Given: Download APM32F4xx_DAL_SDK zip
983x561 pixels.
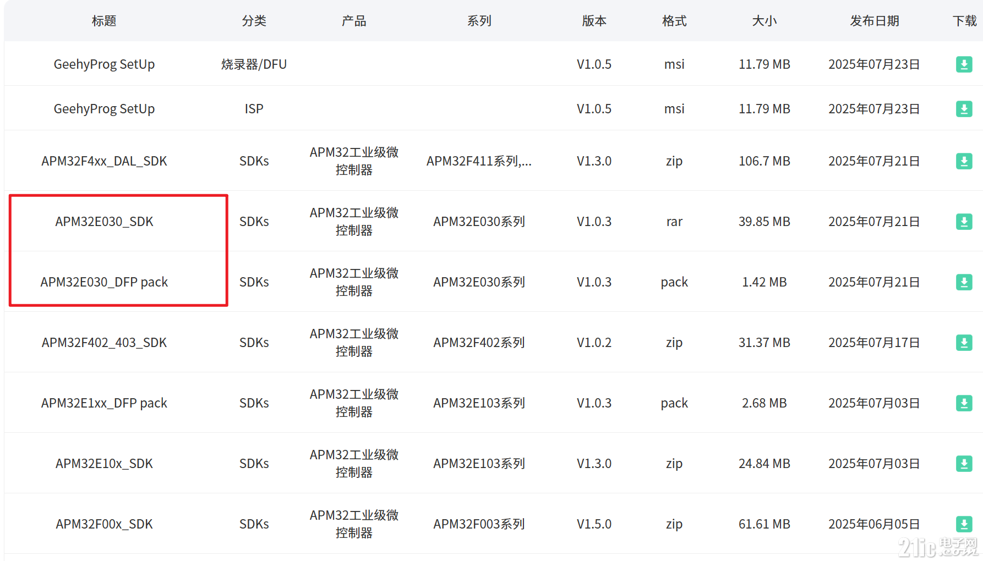Looking at the screenshot, I should click(964, 161).
